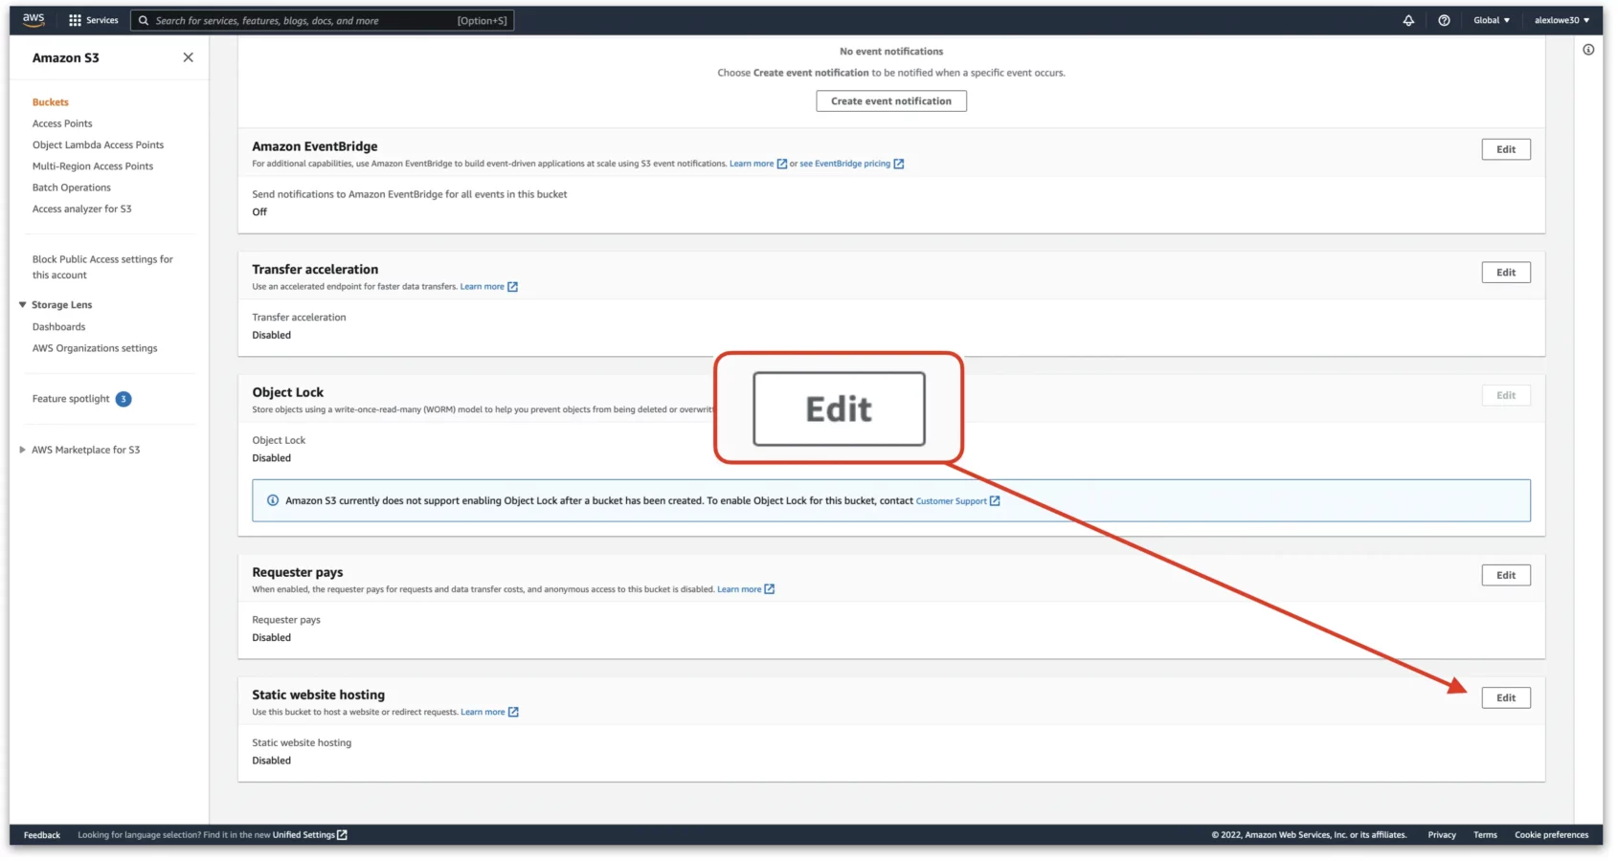Image resolution: width=1618 pixels, height=861 pixels.
Task: Open Unified Settings link in footer
Action: [303, 835]
